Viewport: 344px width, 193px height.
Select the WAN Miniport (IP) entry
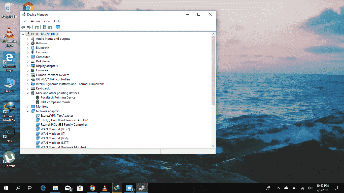tap(53, 134)
